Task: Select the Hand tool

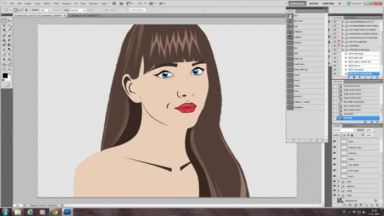Action: pyautogui.click(x=4, y=70)
